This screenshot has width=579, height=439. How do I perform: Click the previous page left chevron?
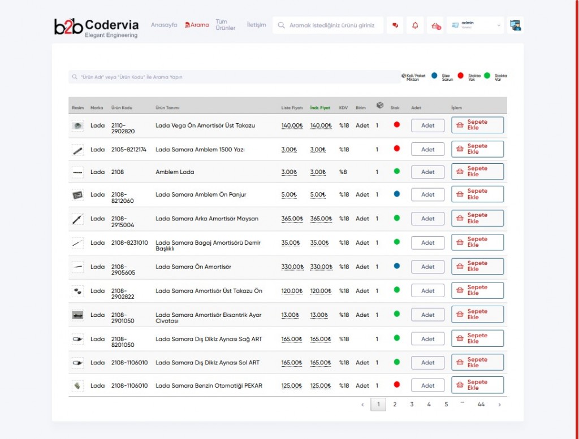point(362,405)
